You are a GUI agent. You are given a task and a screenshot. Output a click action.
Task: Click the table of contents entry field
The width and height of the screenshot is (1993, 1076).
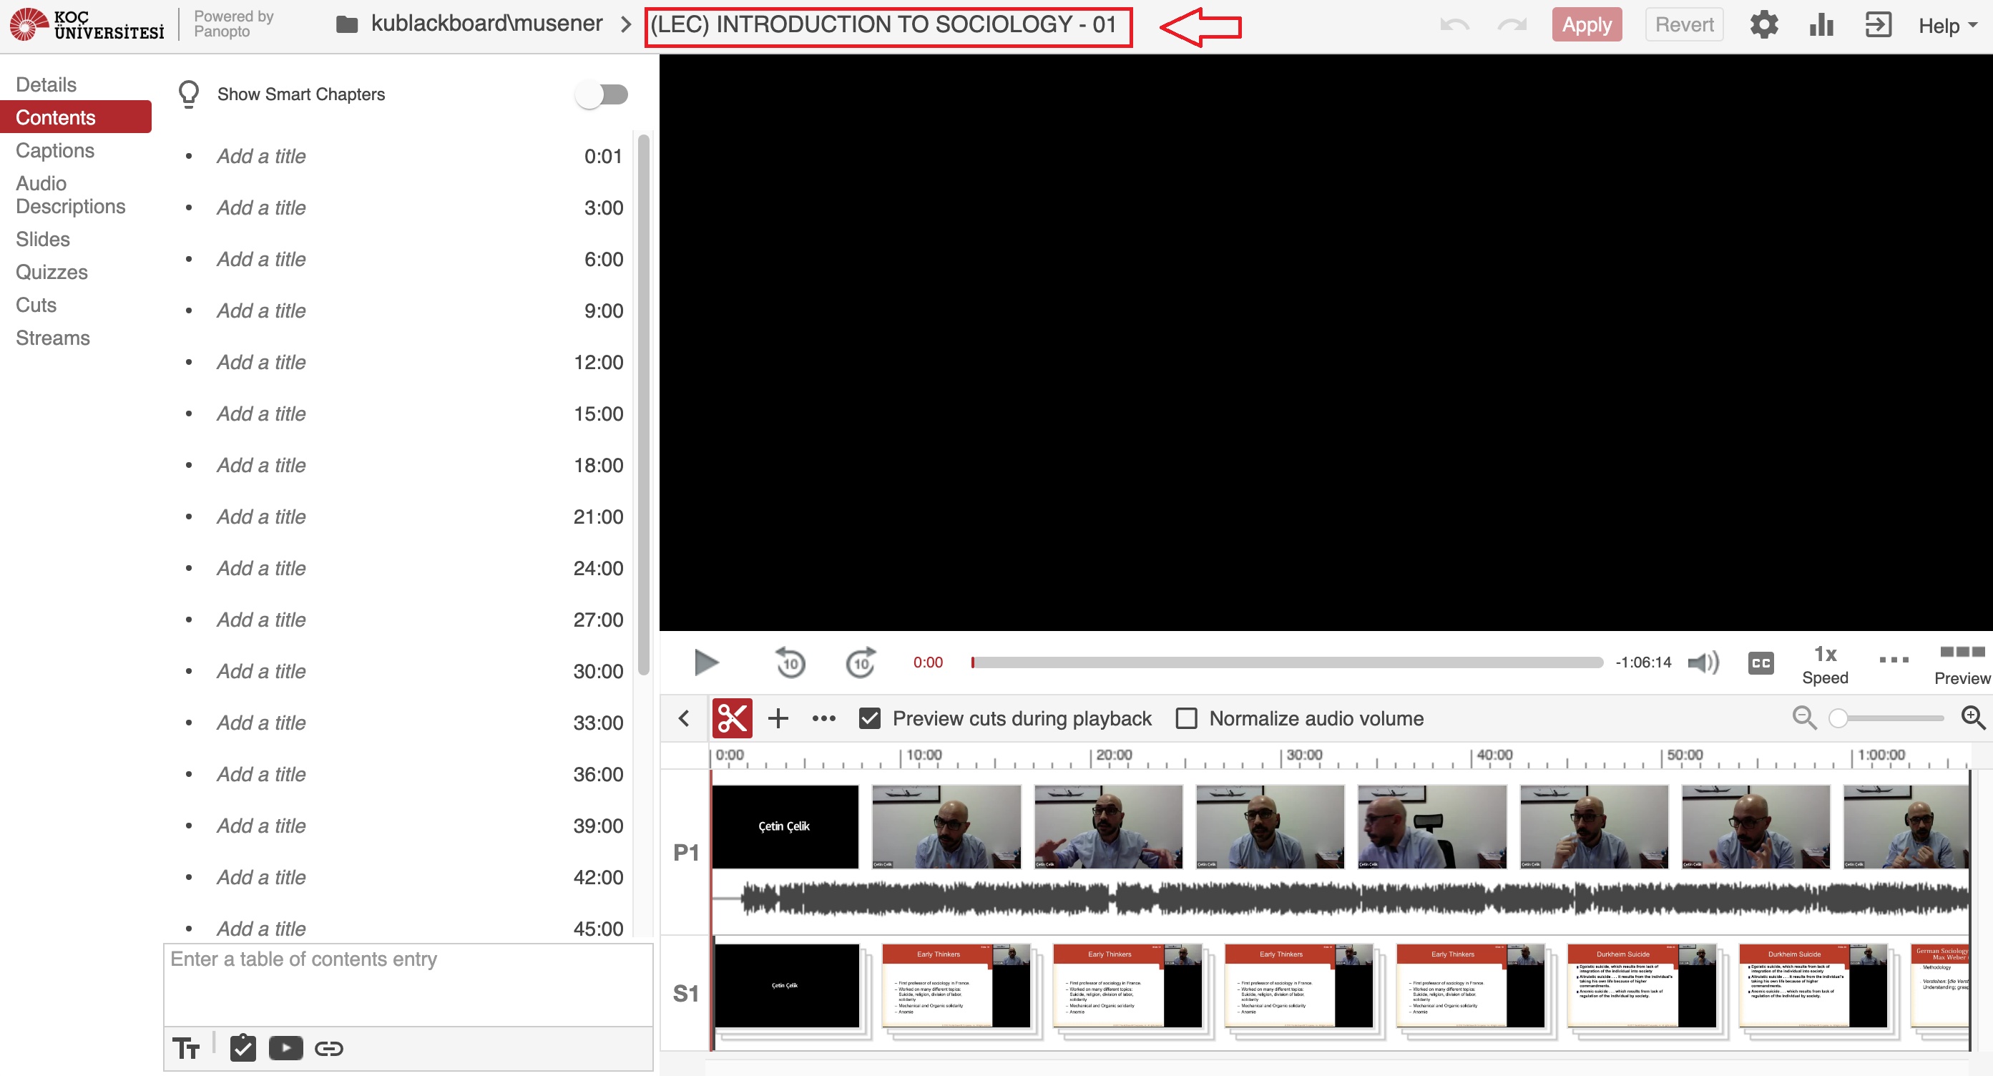point(408,982)
